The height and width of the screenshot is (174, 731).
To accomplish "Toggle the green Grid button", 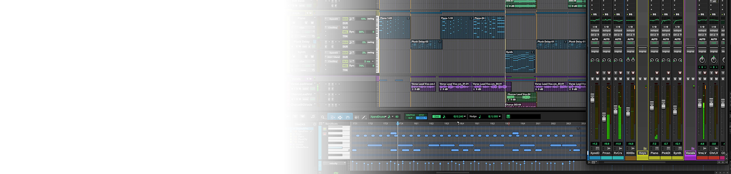I will (x=436, y=117).
